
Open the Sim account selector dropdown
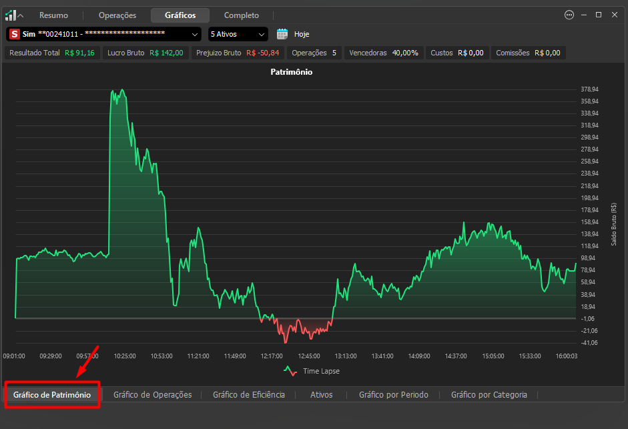pos(103,34)
